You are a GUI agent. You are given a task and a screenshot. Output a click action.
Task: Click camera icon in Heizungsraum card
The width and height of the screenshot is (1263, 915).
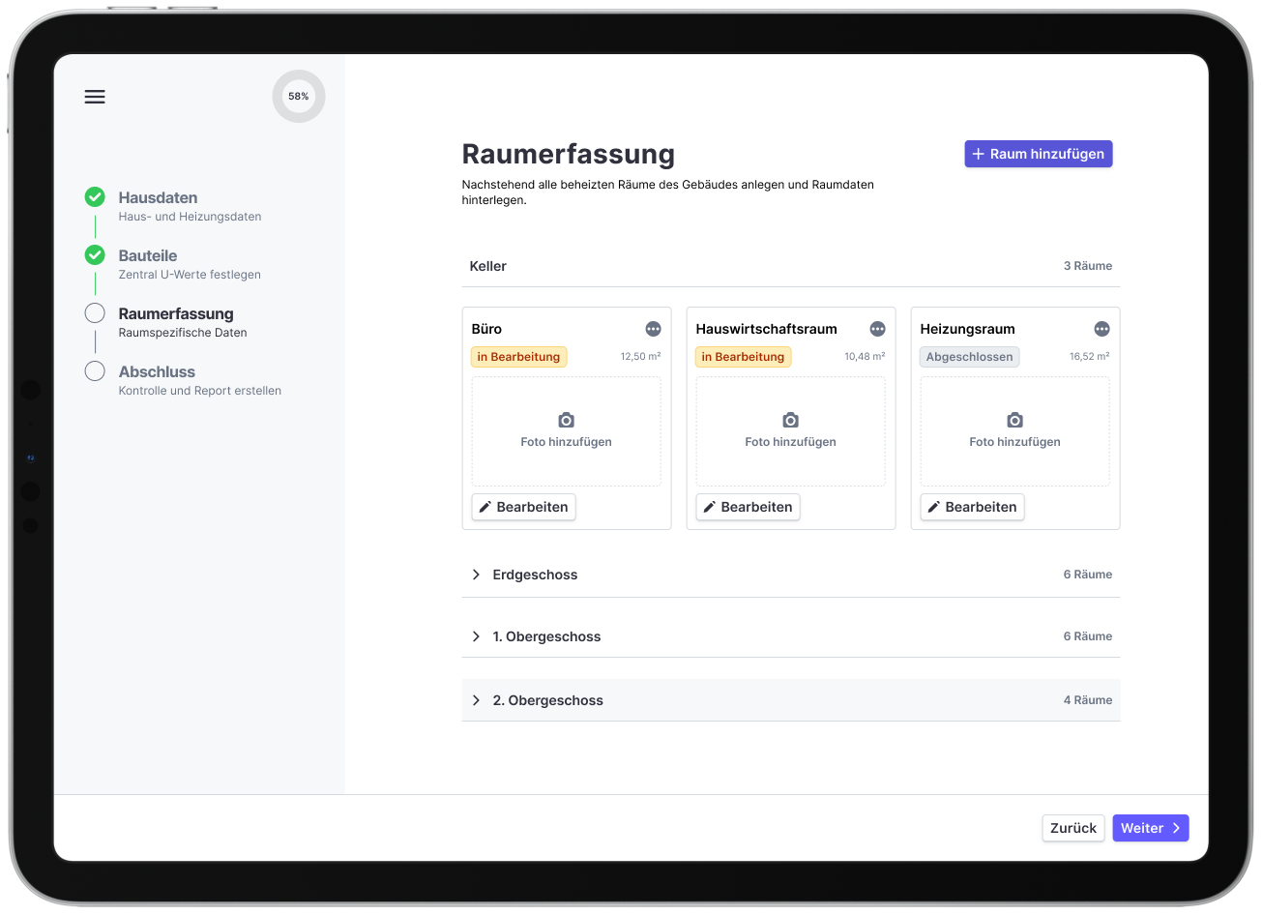(1015, 420)
